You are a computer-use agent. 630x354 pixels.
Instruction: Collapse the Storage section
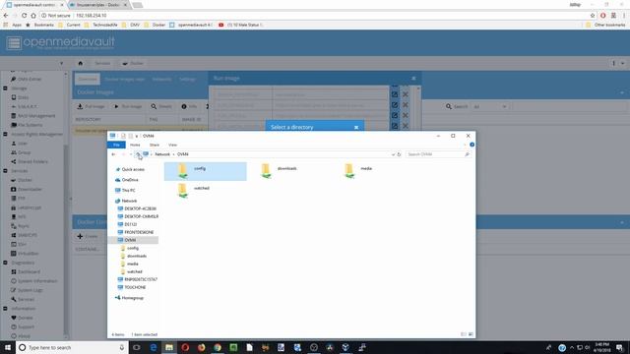tap(5, 88)
